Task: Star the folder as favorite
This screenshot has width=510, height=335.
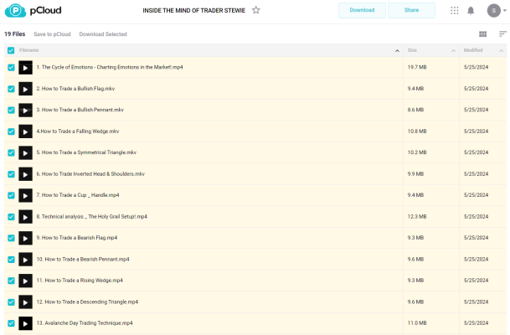Action: (256, 10)
